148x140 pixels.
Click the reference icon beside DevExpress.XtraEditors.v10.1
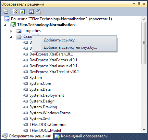pos(25,60)
